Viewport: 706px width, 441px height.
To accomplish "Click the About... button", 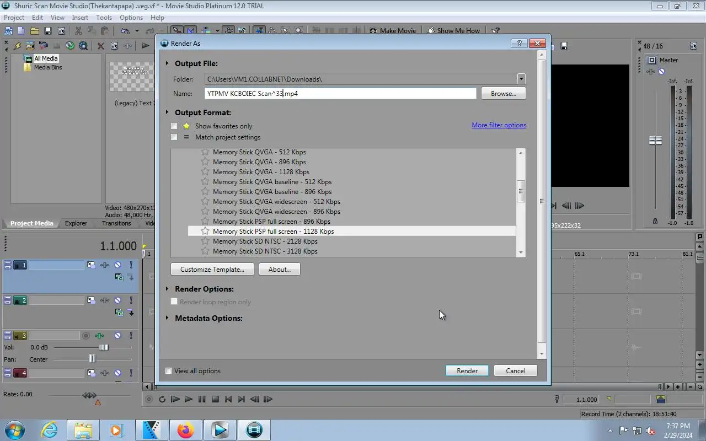I will click(x=280, y=270).
